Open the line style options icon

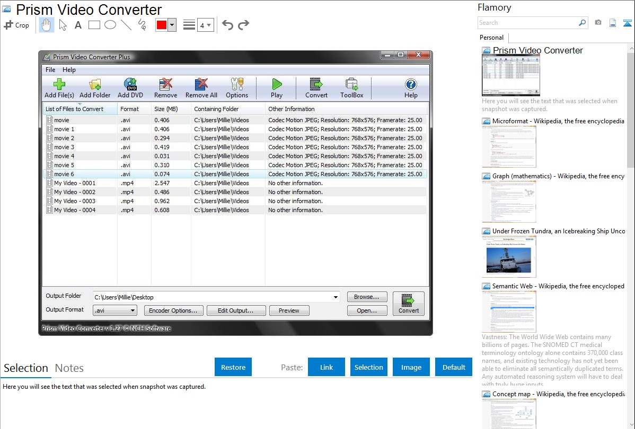tap(189, 25)
